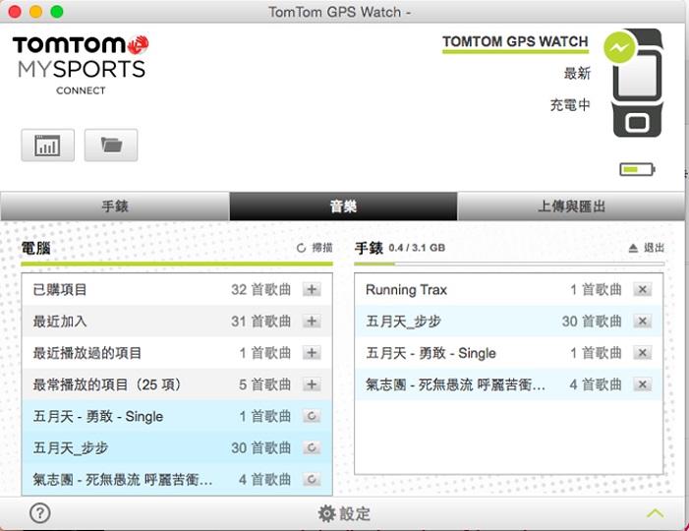Viewport: 689px width, 531px height.
Task: Select 最近加入 row in computer list
Action: (177, 321)
